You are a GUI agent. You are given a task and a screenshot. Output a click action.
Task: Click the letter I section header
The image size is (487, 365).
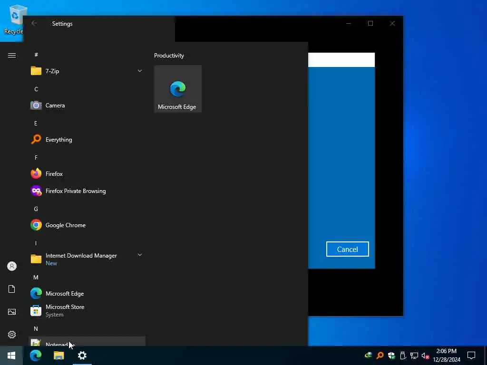pos(36,243)
